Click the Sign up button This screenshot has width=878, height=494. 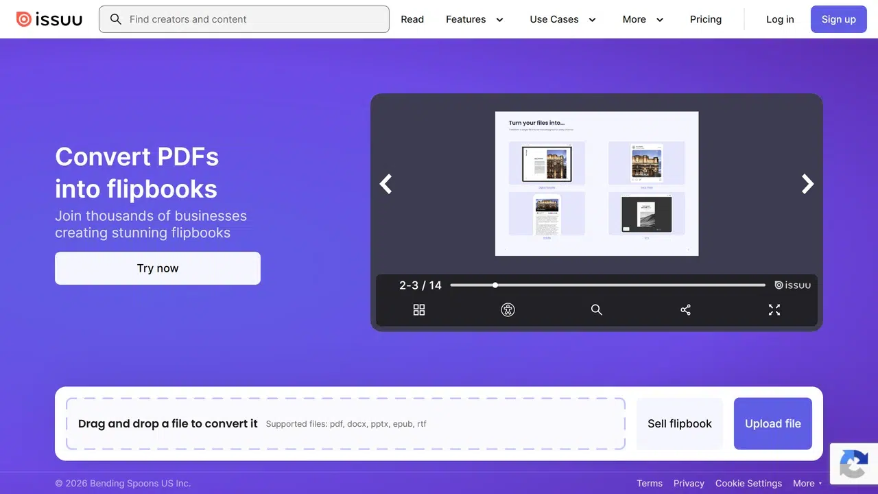pos(839,19)
